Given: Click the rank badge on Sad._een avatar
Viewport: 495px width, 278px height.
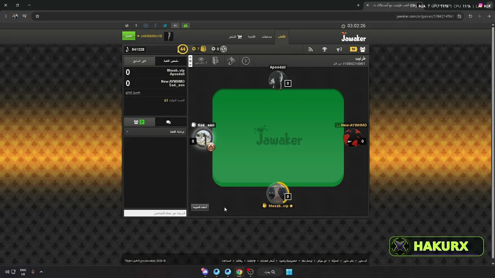Looking at the screenshot, I should coord(211,147).
